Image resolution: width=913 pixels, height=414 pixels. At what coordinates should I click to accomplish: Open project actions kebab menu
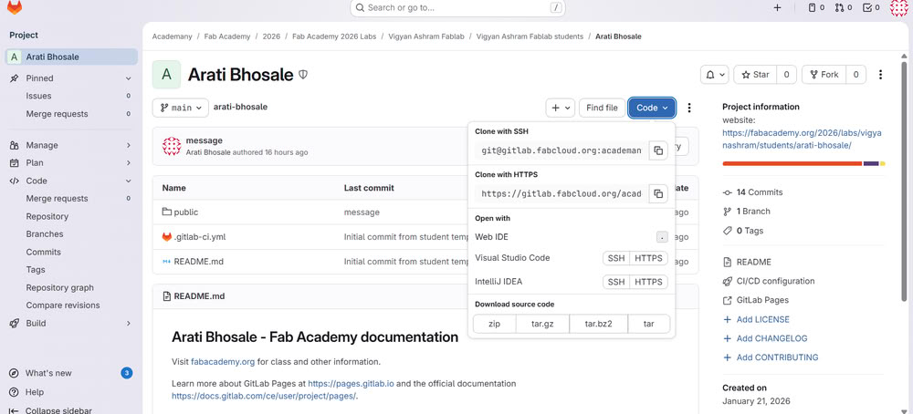click(x=880, y=75)
